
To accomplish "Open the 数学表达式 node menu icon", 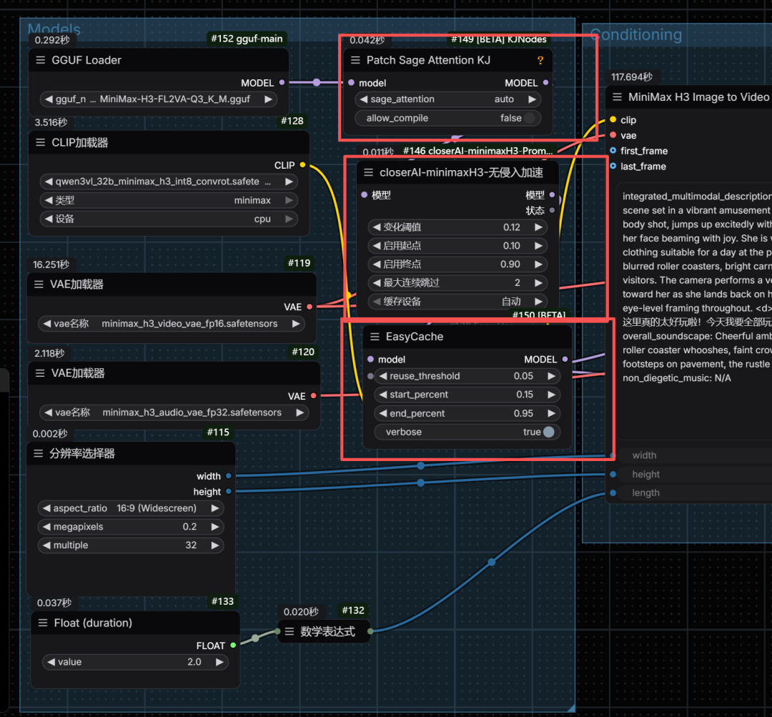I will coord(289,631).
